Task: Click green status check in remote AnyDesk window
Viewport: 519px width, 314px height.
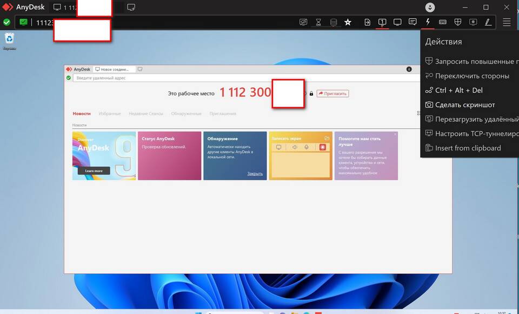Action: click(69, 78)
